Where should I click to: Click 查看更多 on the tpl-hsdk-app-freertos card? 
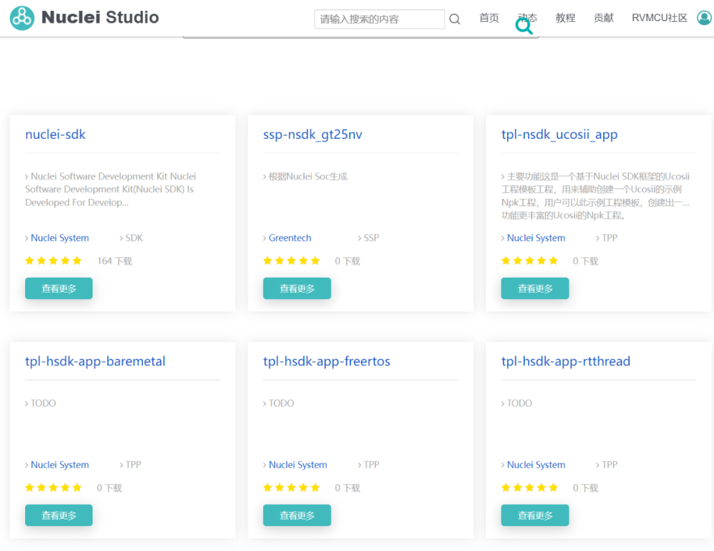click(x=297, y=515)
